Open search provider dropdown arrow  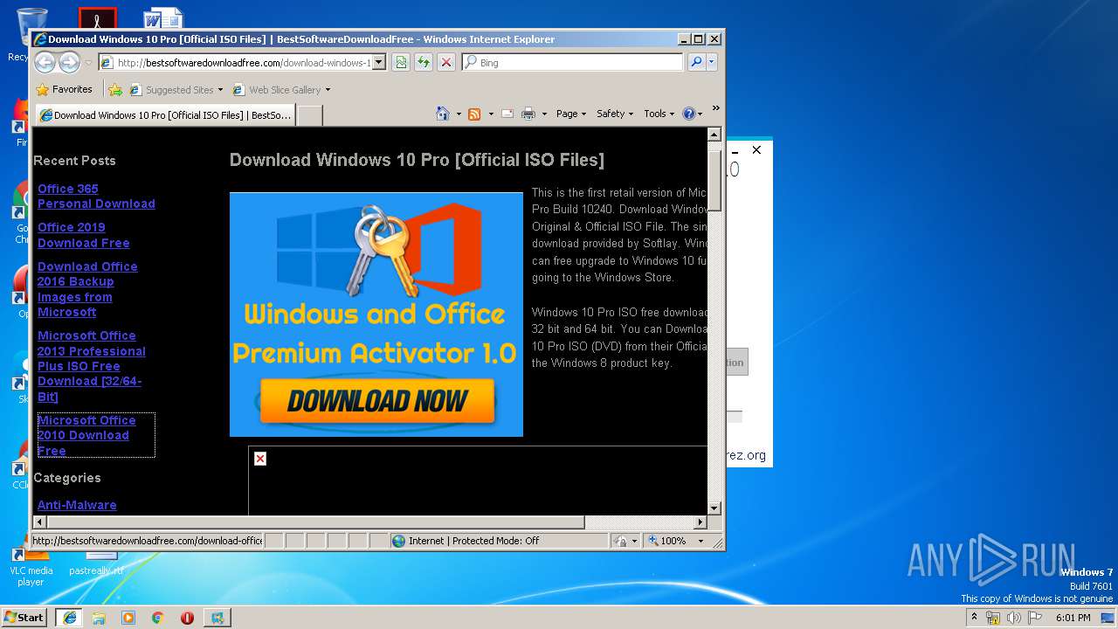(711, 62)
